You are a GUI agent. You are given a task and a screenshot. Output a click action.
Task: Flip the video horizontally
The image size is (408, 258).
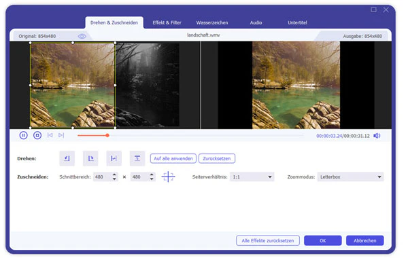(114, 158)
